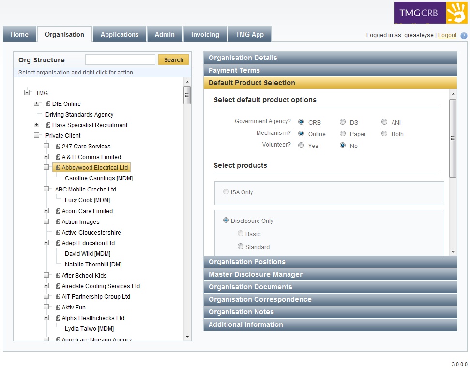470x368 pixels.
Task: Choose Online mechanism option
Action: click(301, 133)
